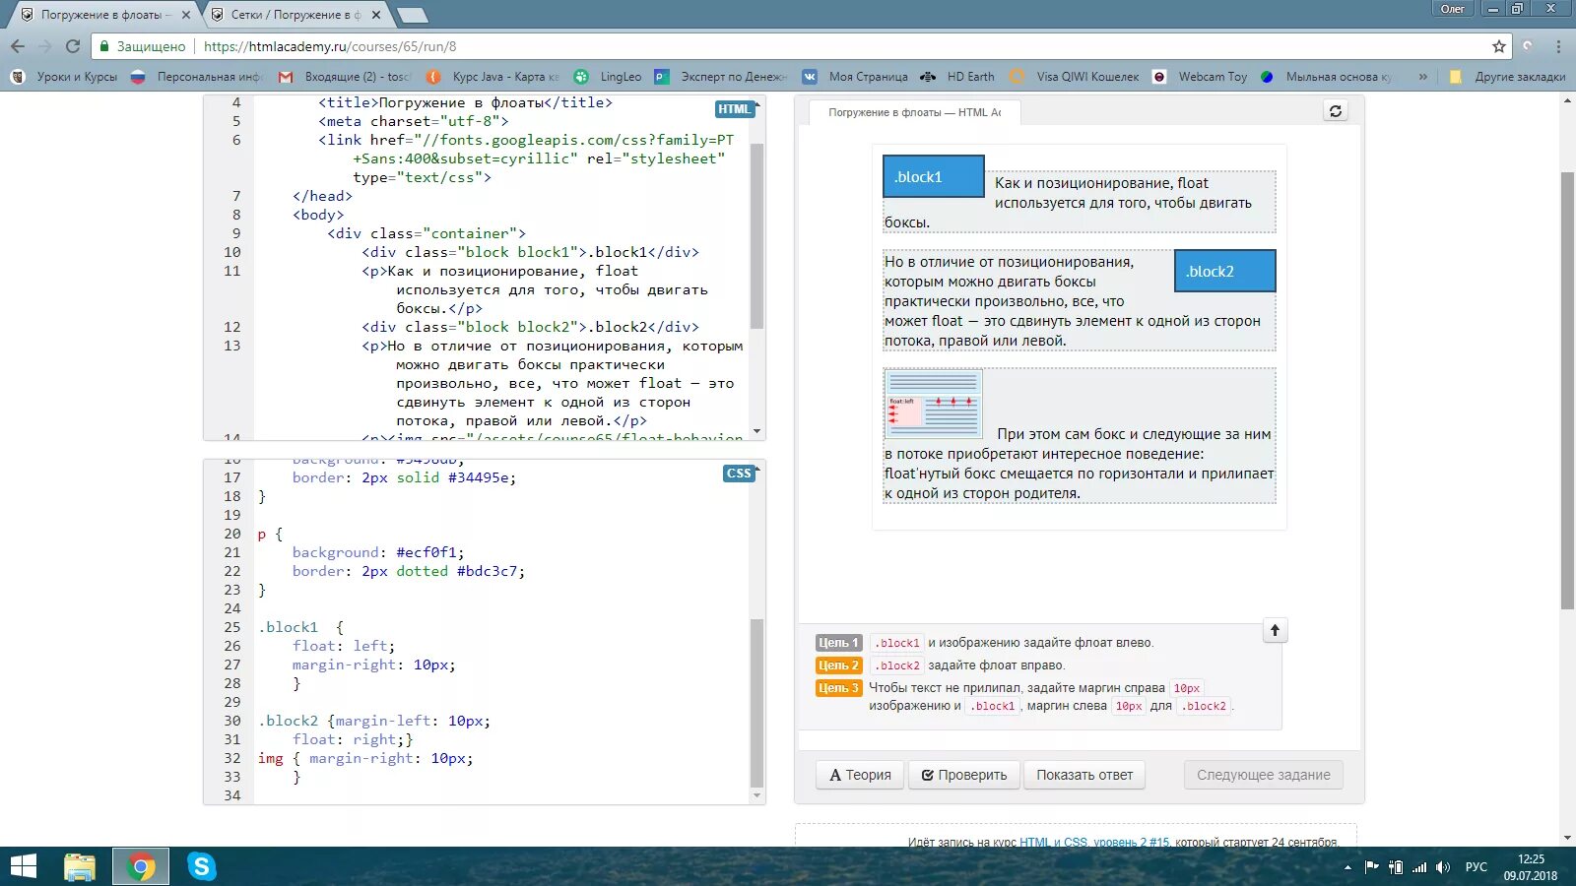The width and height of the screenshot is (1576, 886).
Task: Click the HTML line with class container
Action: coord(427,233)
